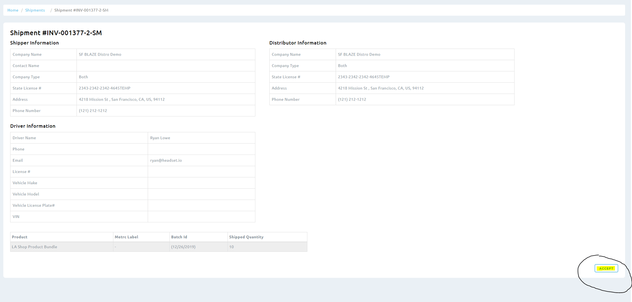This screenshot has width=632, height=302.
Task: Click driver email ryan@headset.io
Action: click(x=166, y=160)
